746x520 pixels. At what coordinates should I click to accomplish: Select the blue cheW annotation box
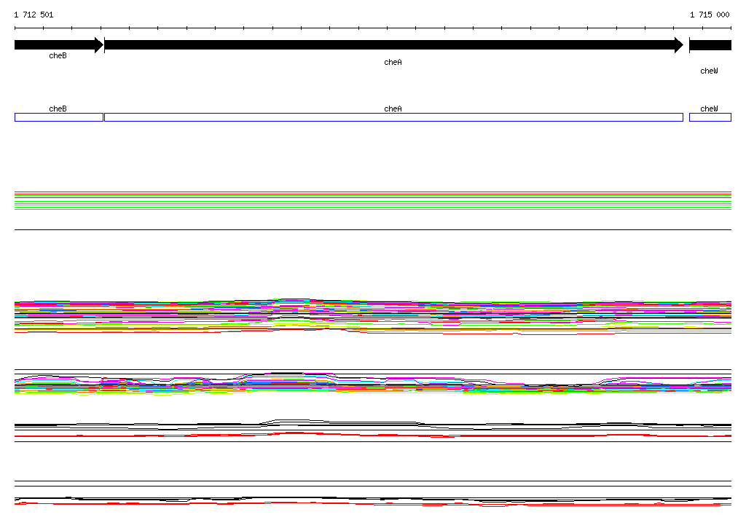[710, 117]
